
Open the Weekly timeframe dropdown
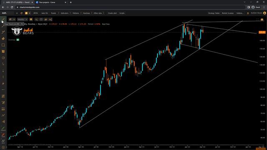coord(22,20)
